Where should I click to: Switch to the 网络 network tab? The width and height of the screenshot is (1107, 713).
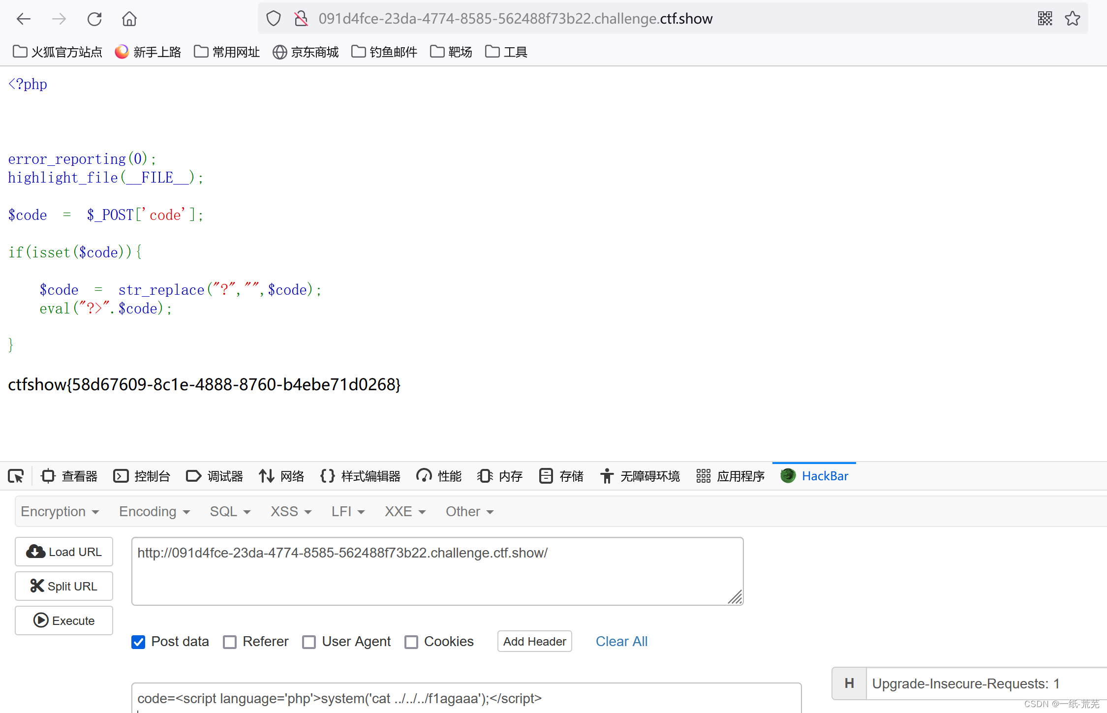(x=281, y=476)
